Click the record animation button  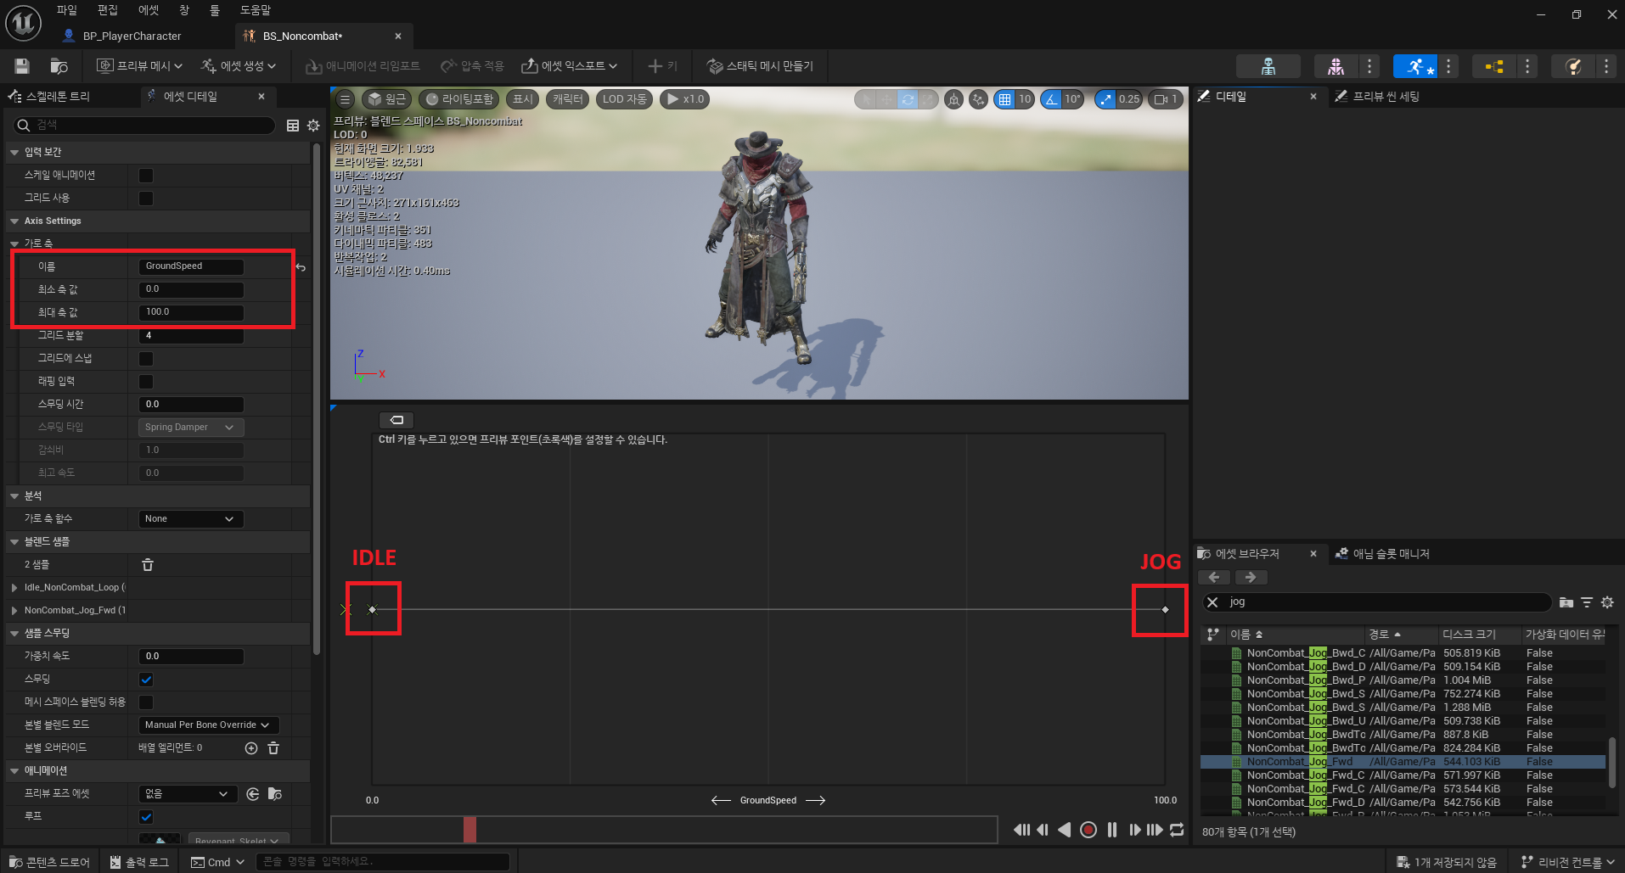[1088, 831]
